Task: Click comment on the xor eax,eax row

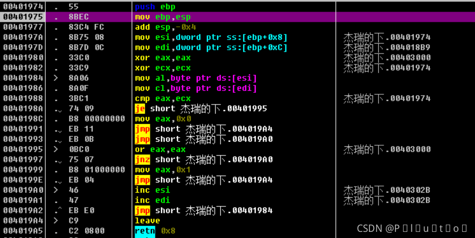Action: (387, 58)
